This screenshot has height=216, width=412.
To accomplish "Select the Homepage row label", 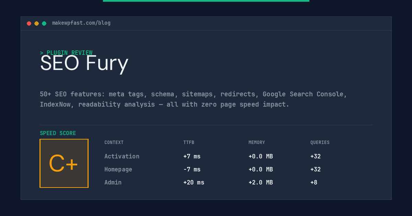I will pos(118,169).
